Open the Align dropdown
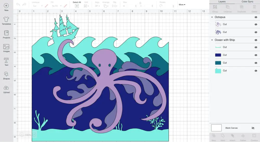Screen dimensions: 260x142 pyautogui.click(x=97, y=6)
